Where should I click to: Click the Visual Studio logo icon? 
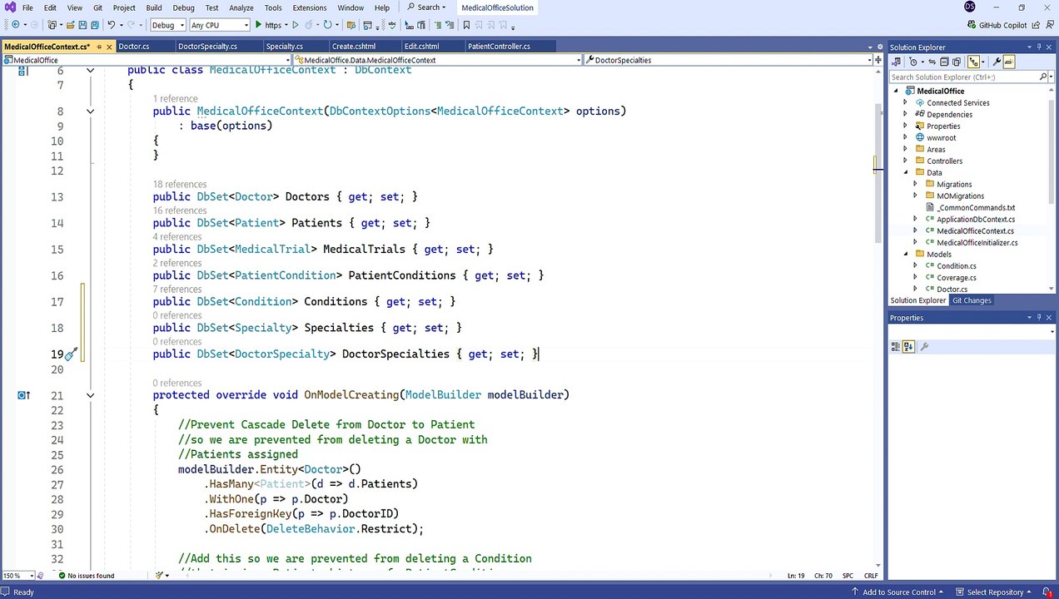(x=10, y=7)
